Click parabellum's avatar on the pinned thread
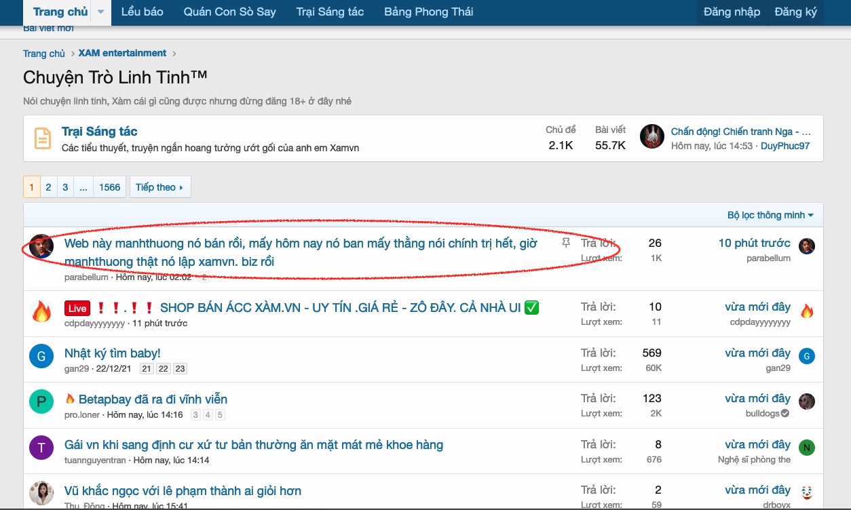The image size is (851, 510). [41, 246]
